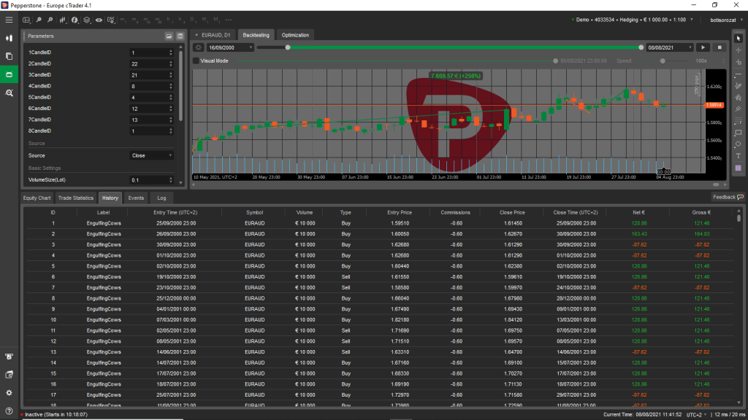
Task: Click the Feedback button
Action: 728,197
